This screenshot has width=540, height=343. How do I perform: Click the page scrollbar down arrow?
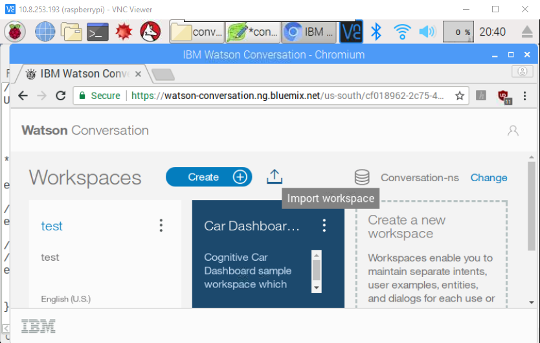pos(532,302)
